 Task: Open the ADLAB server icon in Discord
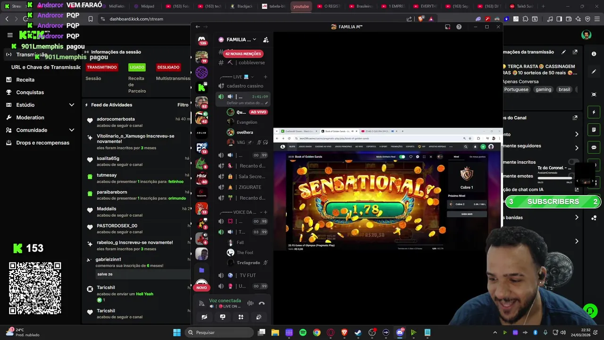coord(201,133)
